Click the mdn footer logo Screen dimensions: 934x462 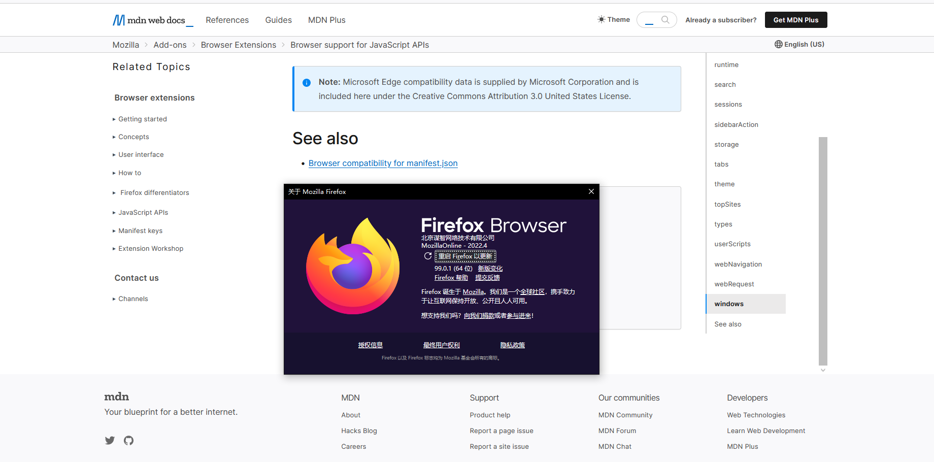(x=117, y=397)
